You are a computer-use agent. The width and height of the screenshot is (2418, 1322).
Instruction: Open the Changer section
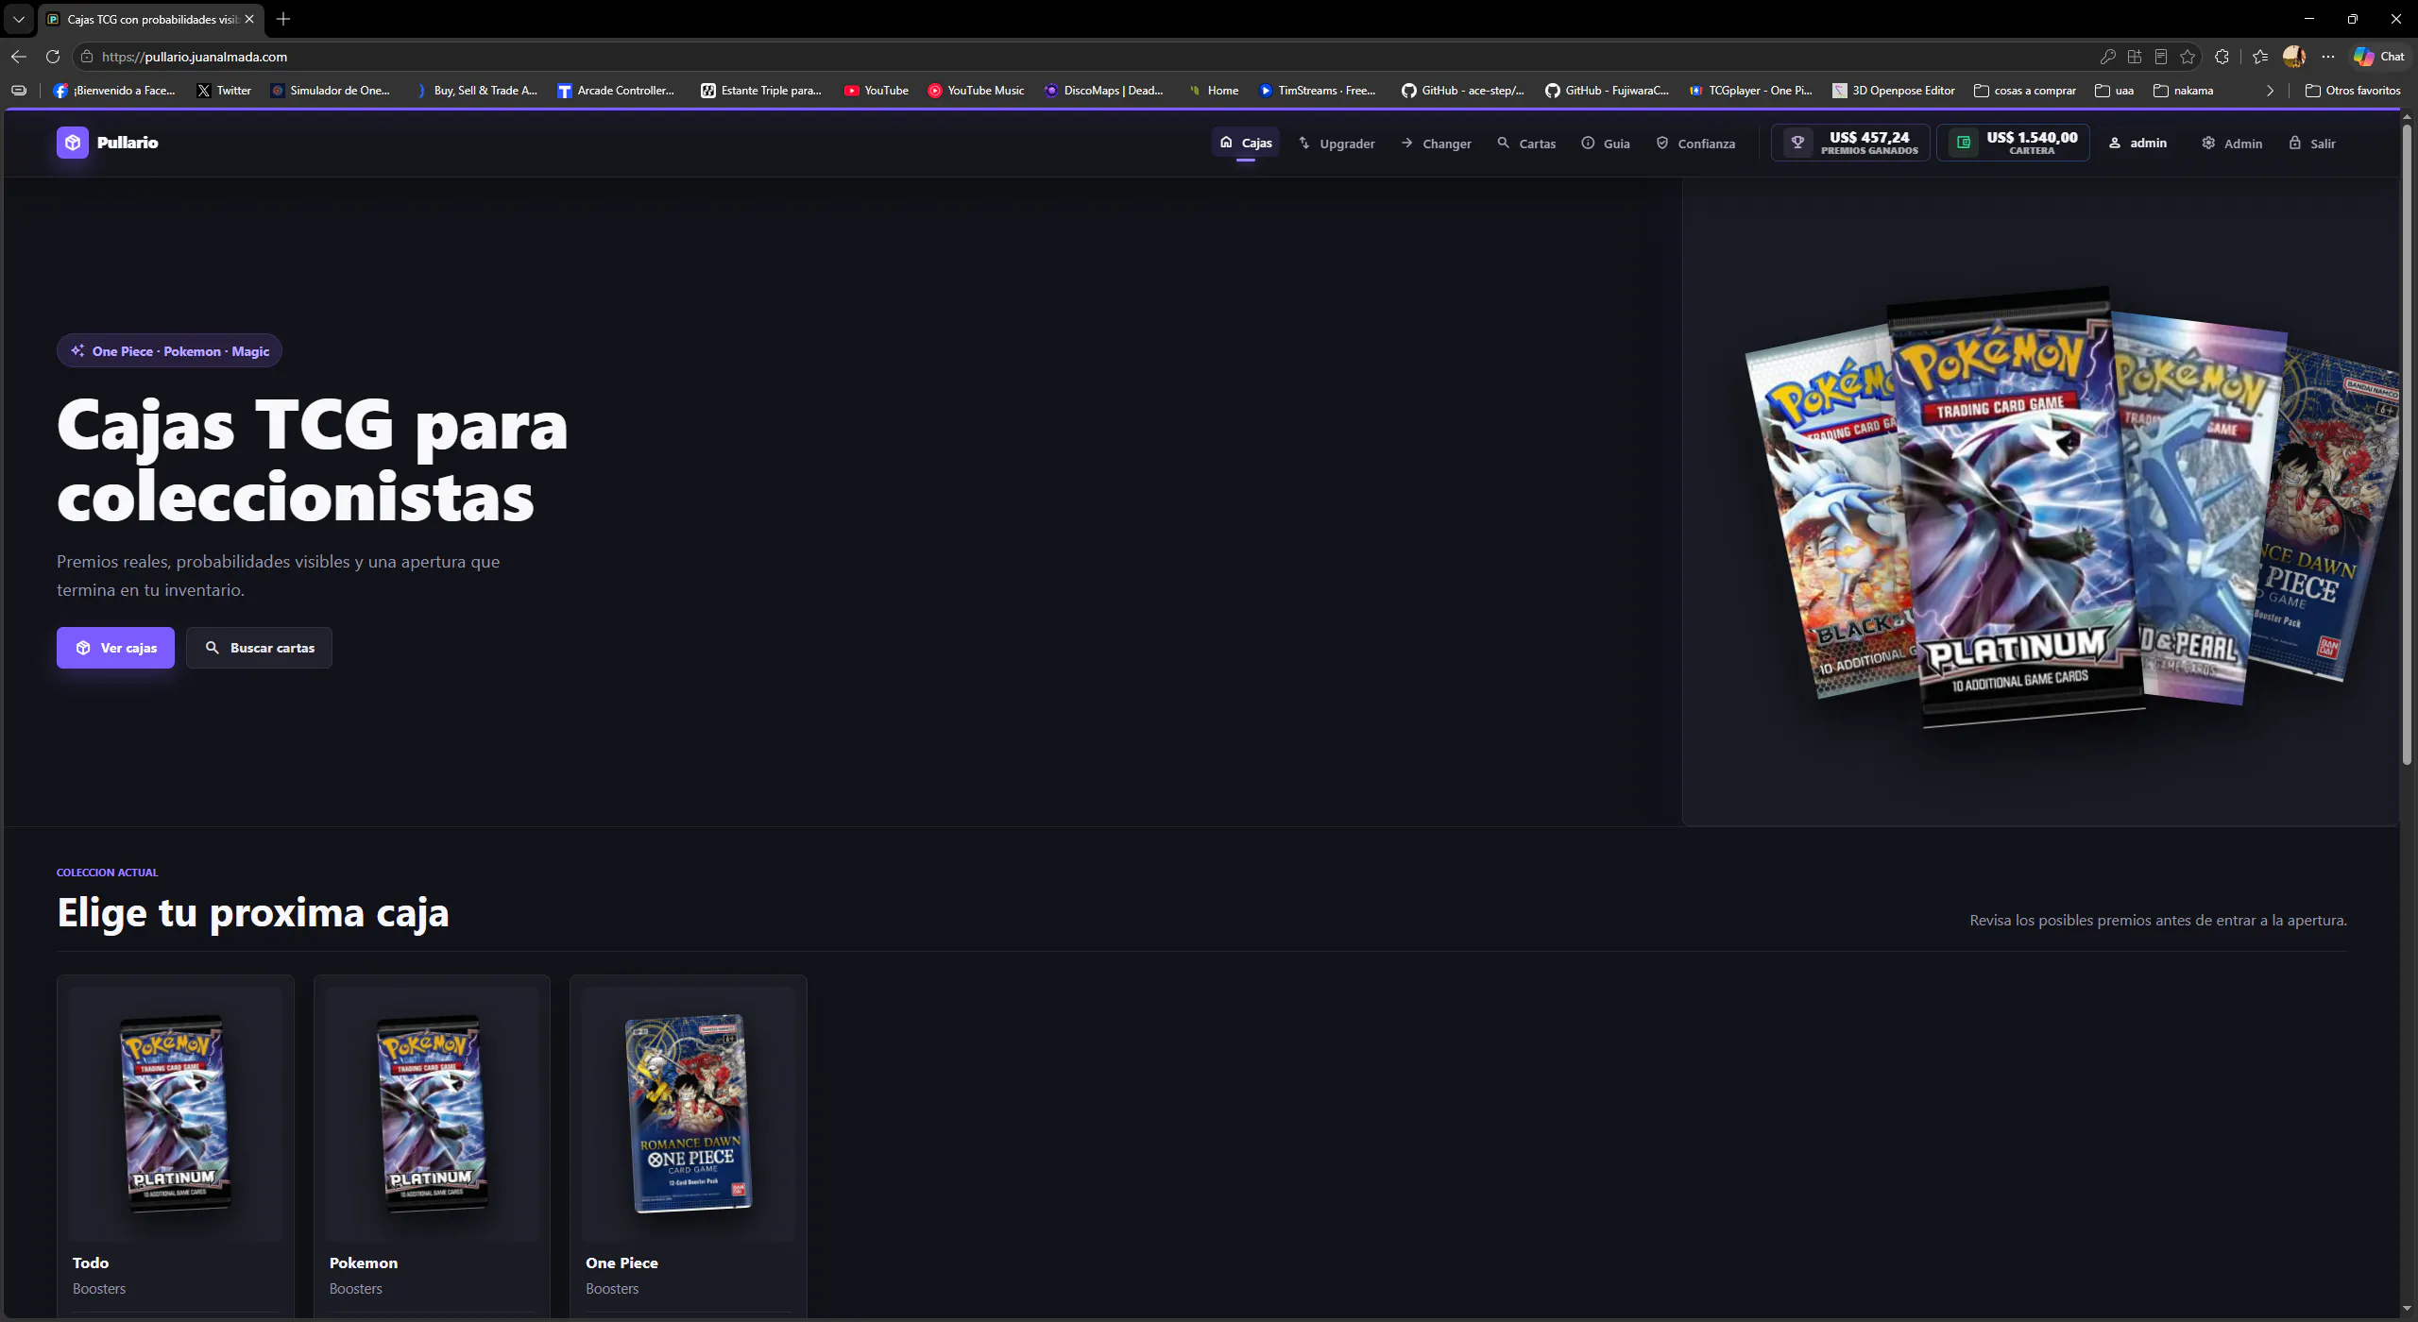click(1436, 144)
